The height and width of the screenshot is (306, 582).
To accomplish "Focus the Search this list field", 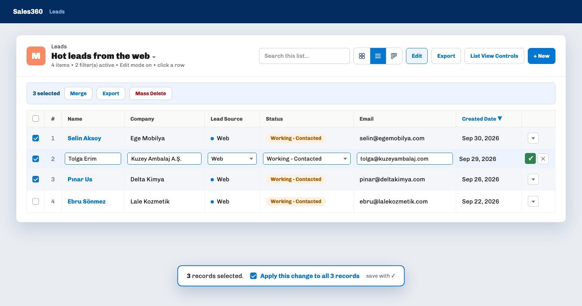I will [x=304, y=56].
